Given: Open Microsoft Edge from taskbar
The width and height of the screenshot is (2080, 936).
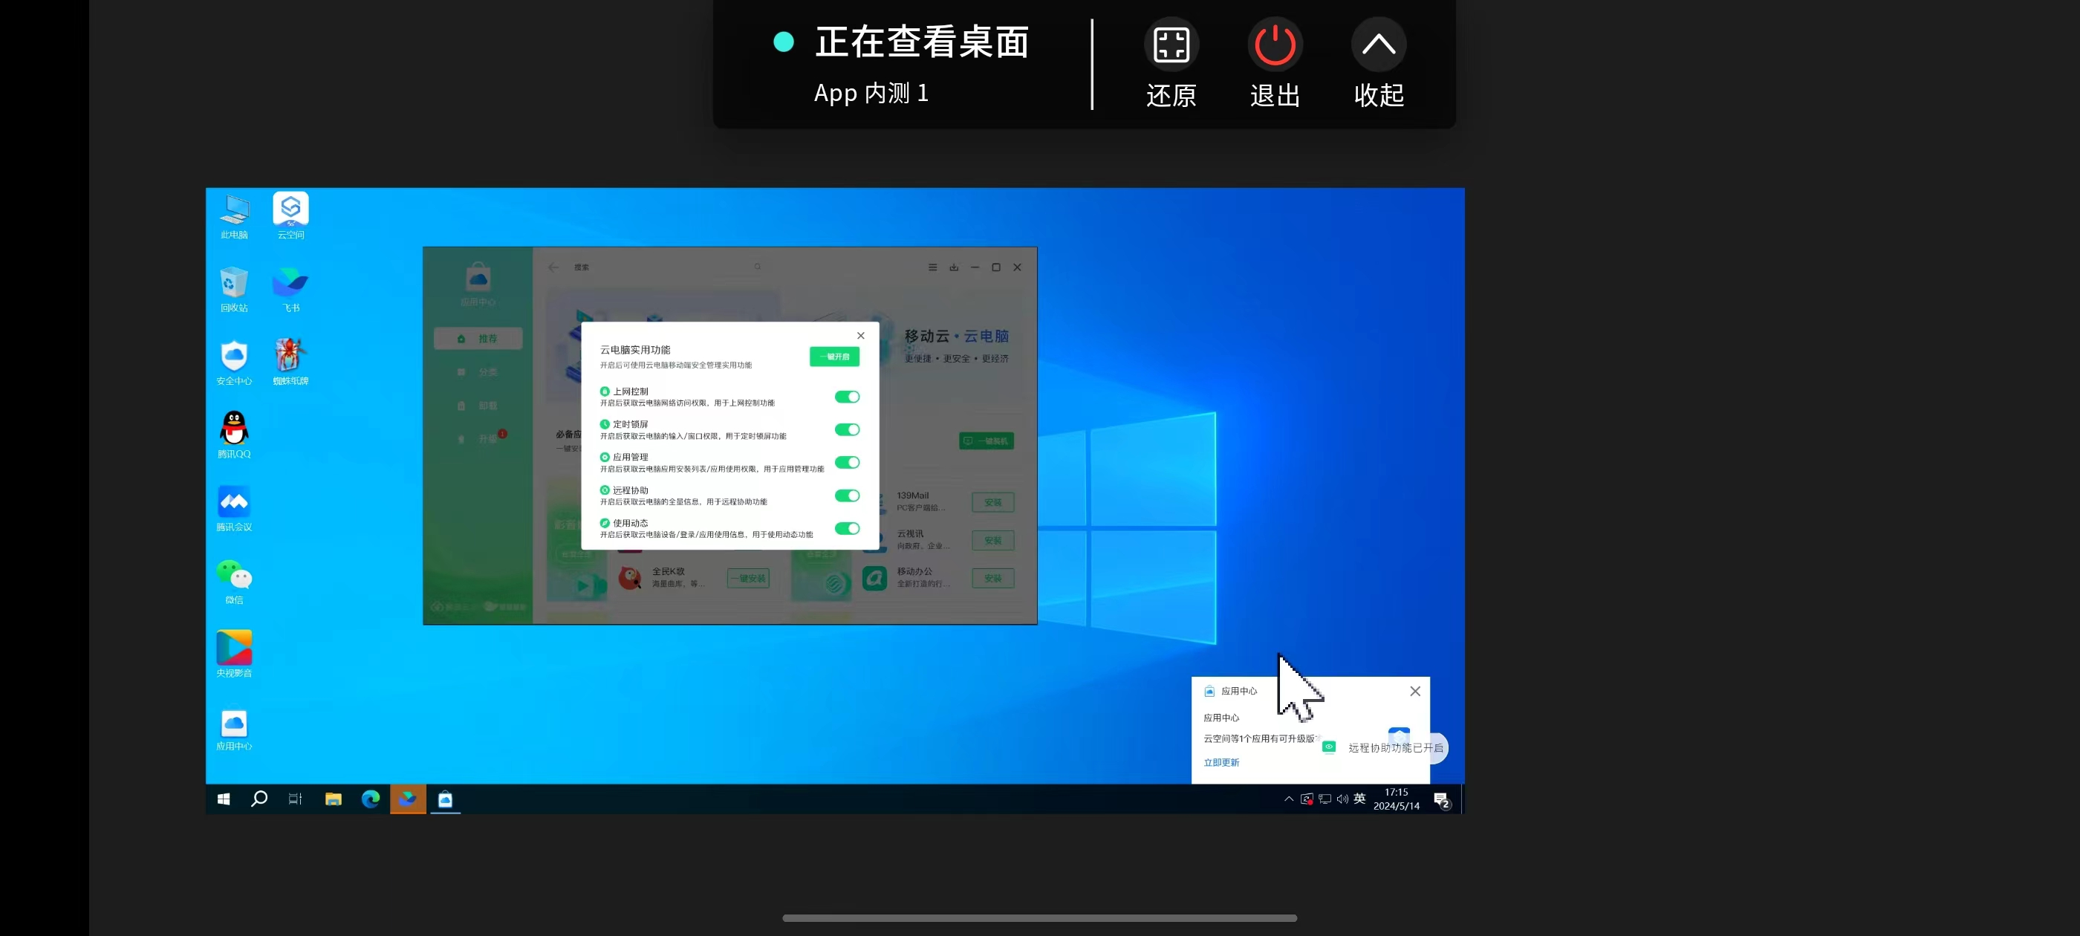Looking at the screenshot, I should (x=371, y=799).
